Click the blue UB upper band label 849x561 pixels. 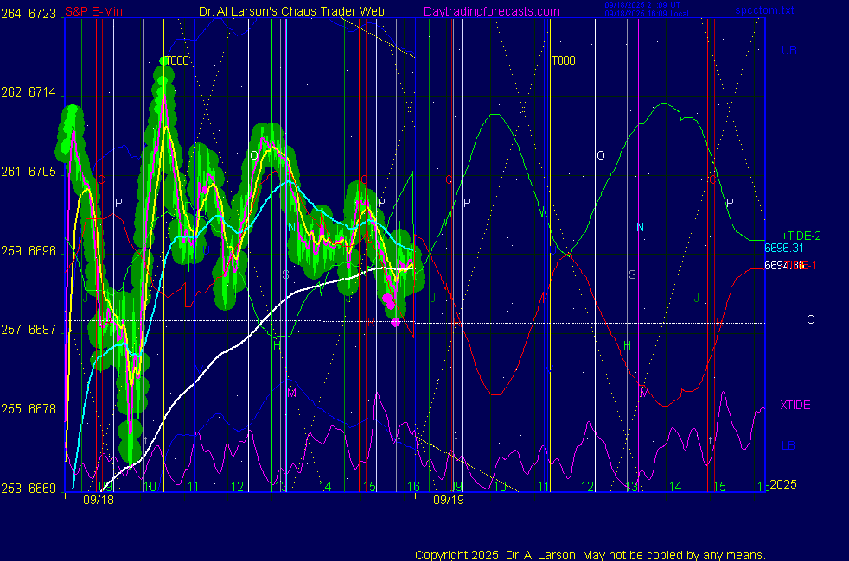point(788,50)
